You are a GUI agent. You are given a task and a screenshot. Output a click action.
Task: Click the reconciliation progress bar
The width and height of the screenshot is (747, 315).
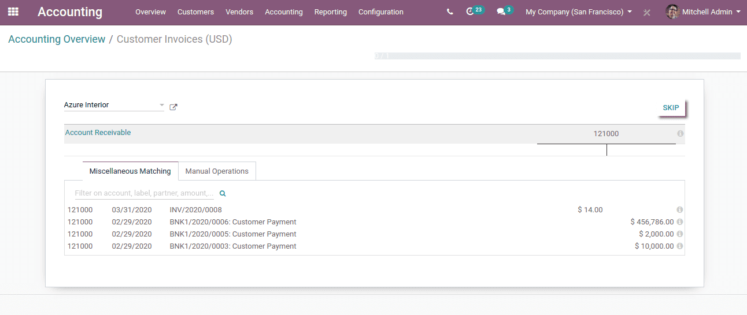(x=557, y=56)
